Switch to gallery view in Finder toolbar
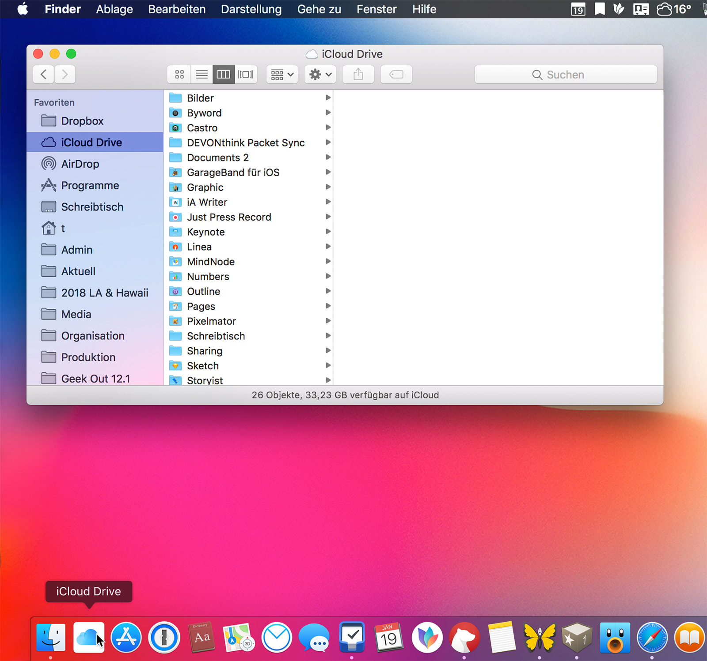Screen dimensions: 707x661 click(246, 75)
